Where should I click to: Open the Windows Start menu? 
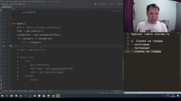pos(2,96)
